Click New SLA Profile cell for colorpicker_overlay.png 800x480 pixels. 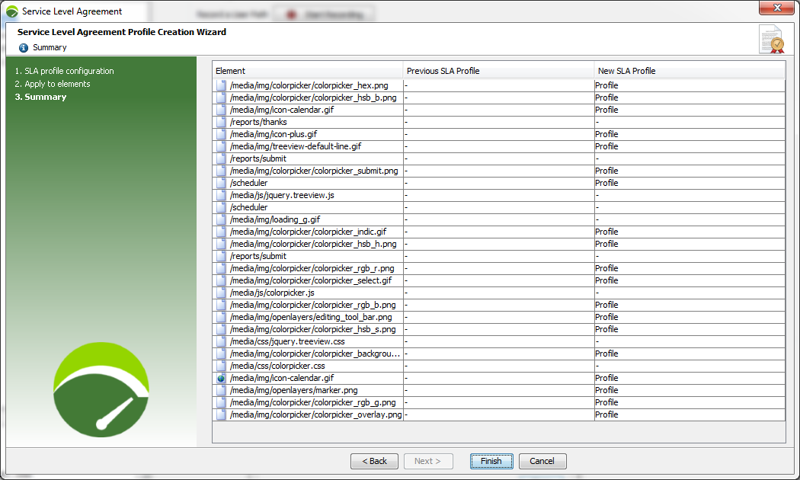690,414
